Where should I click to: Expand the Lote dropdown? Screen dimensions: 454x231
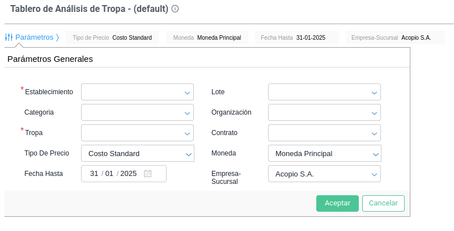pos(324,92)
